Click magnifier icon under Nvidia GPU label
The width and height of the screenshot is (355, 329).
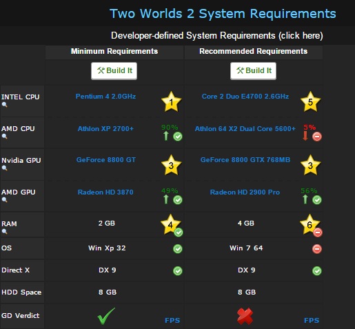[x=4, y=168]
